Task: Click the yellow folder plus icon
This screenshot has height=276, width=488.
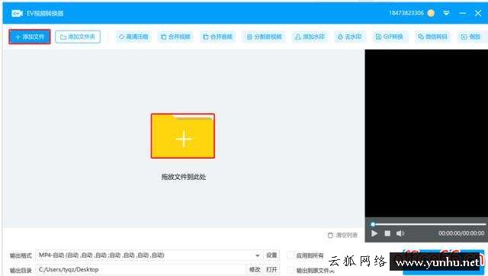Action: tap(183, 136)
